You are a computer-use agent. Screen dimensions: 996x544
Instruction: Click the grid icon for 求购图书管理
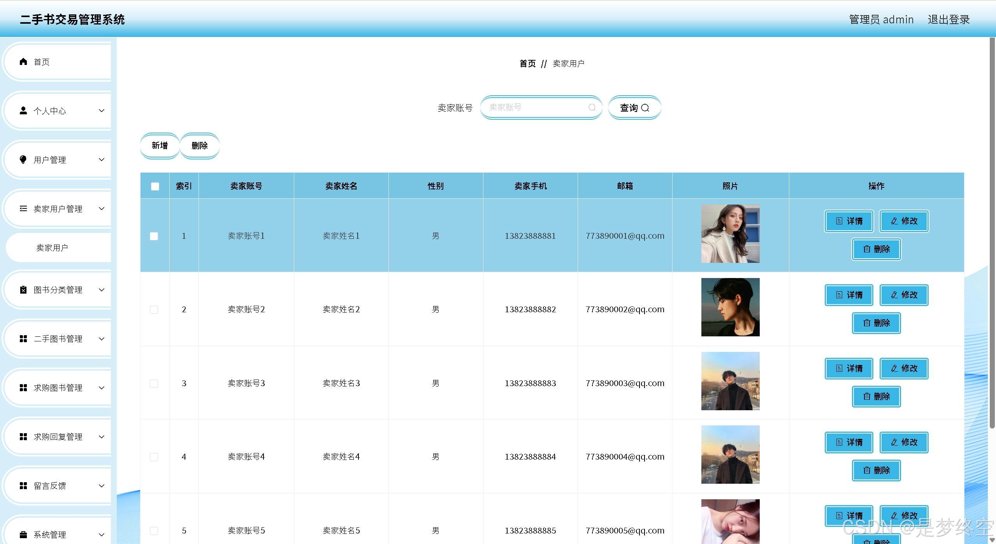[23, 388]
